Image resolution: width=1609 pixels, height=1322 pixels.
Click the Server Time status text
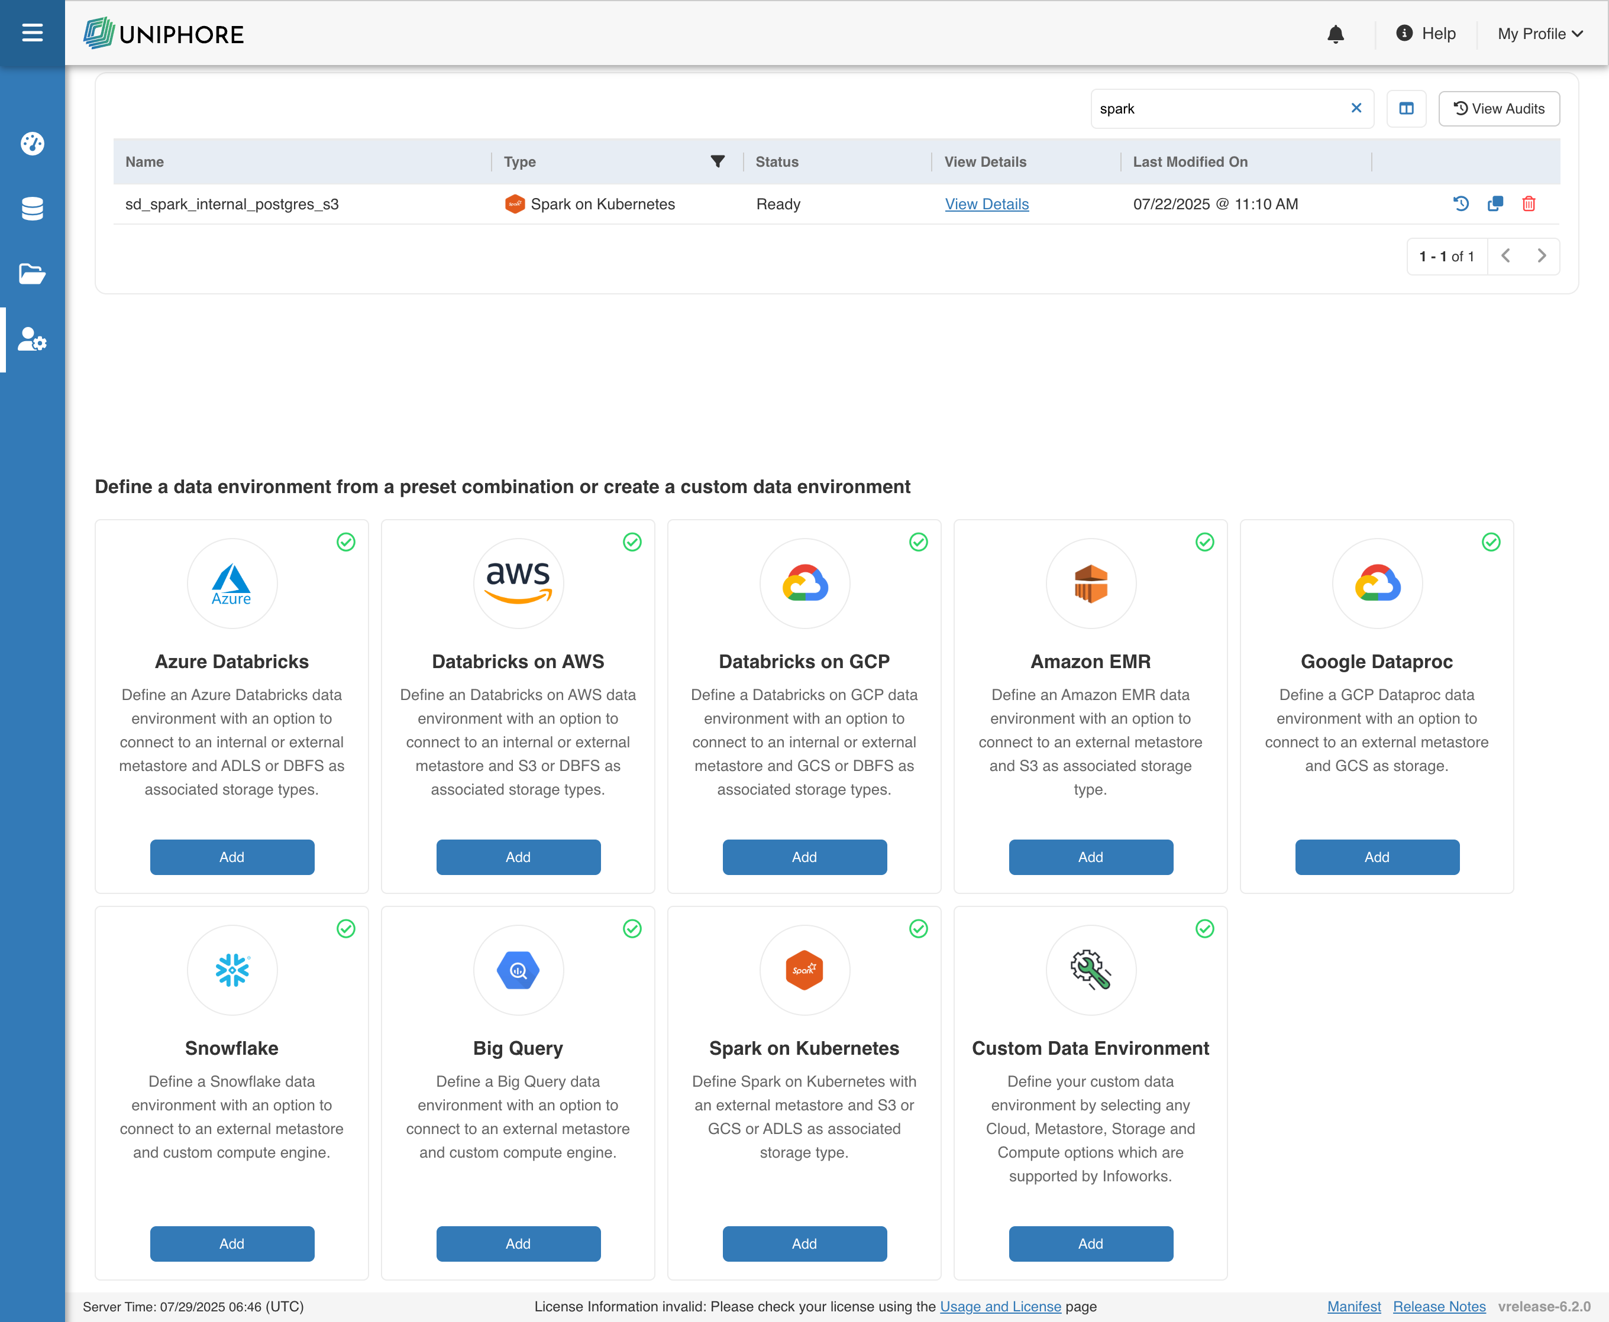point(193,1307)
